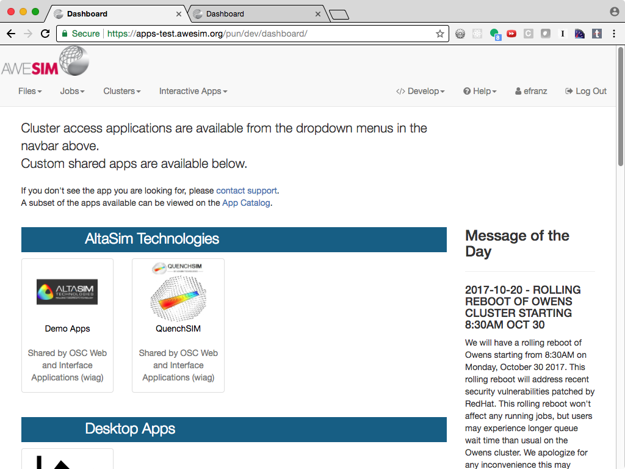Click the contact support link
Screen dimensions: 625x469
point(246,191)
